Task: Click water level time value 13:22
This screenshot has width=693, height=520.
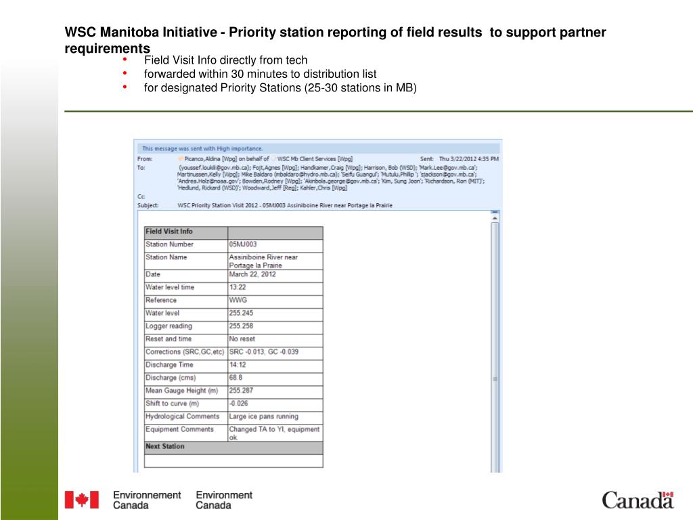Action: [x=275, y=288]
